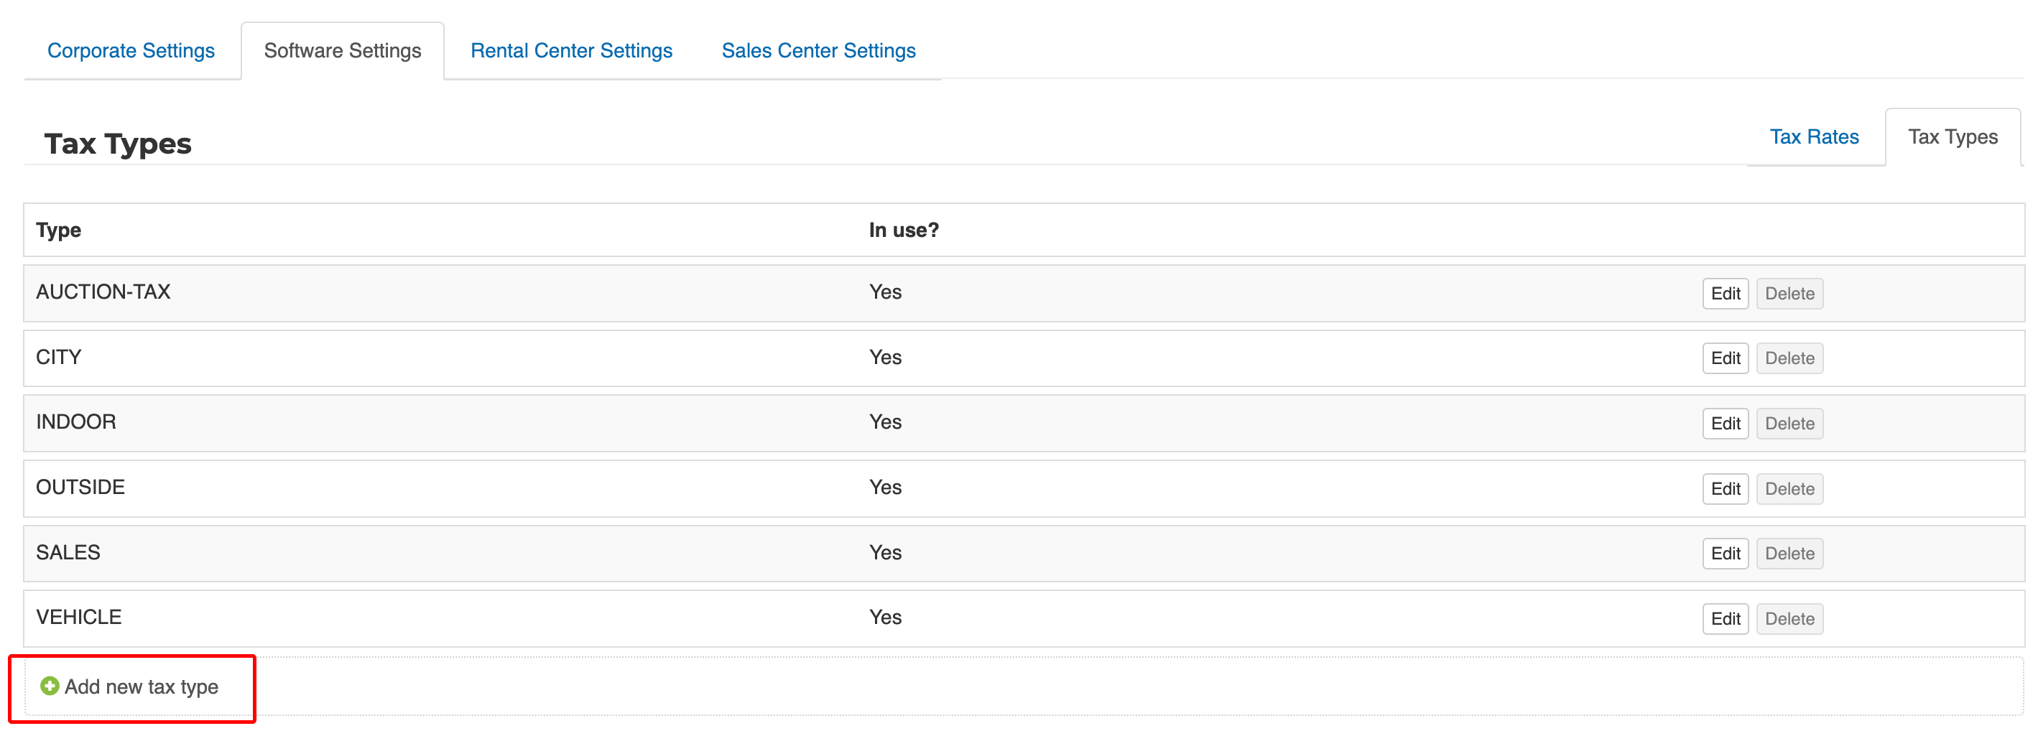Open the Sales Center Settings tab
2033x731 pixels.
pyautogui.click(x=818, y=50)
